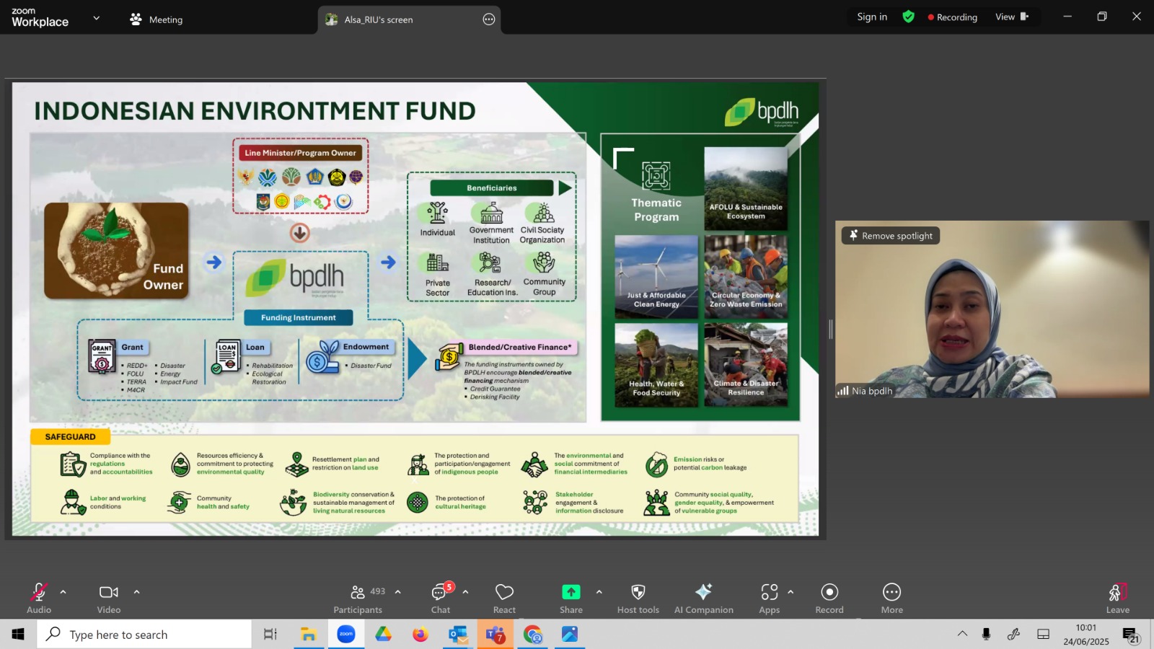Image resolution: width=1154 pixels, height=649 pixels.
Task: Switch to the Meeting tab
Action: pos(156,19)
